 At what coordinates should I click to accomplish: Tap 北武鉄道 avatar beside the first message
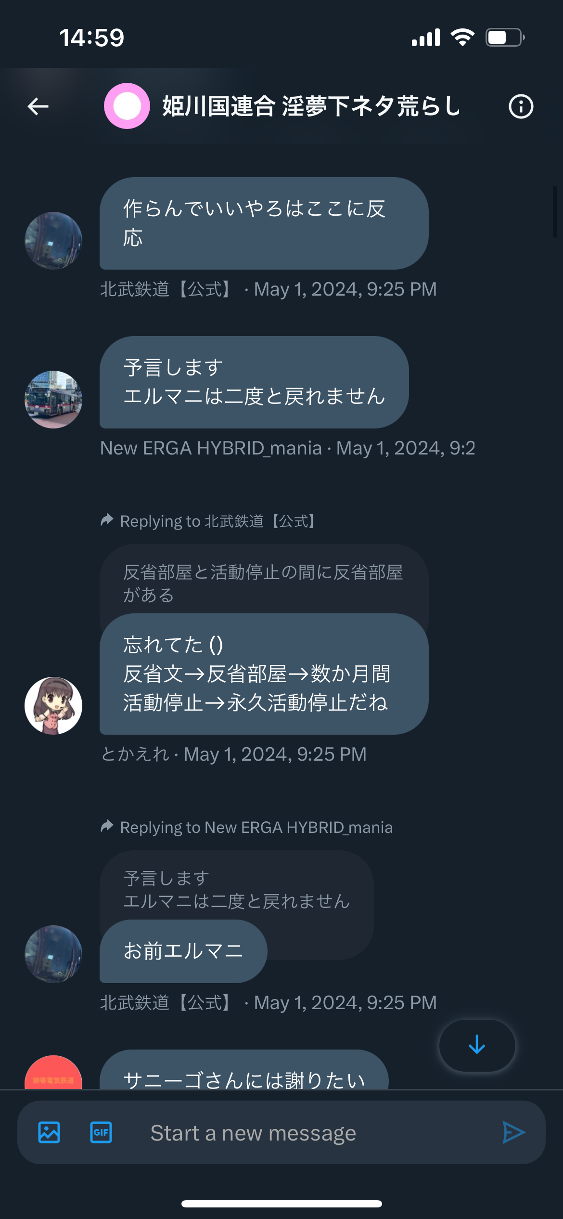[53, 240]
